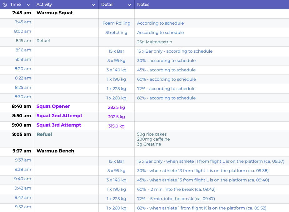Click the 3 x 140 kg detail at 8:20 am
The image size is (289, 212).
[117, 70]
